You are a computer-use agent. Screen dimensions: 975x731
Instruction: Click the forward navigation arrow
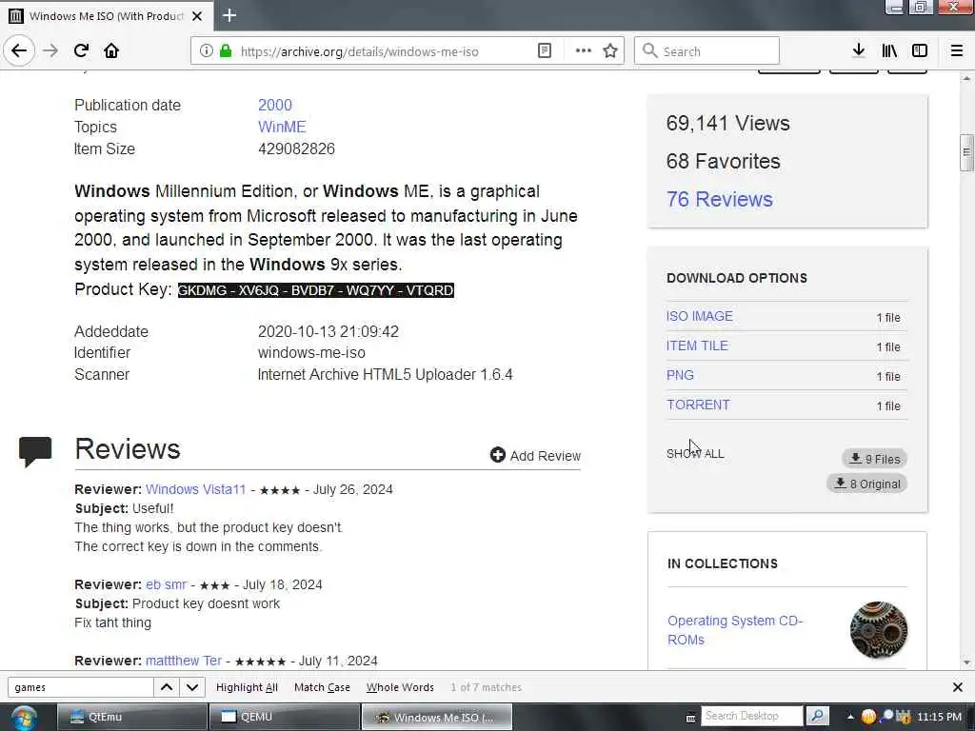click(50, 51)
